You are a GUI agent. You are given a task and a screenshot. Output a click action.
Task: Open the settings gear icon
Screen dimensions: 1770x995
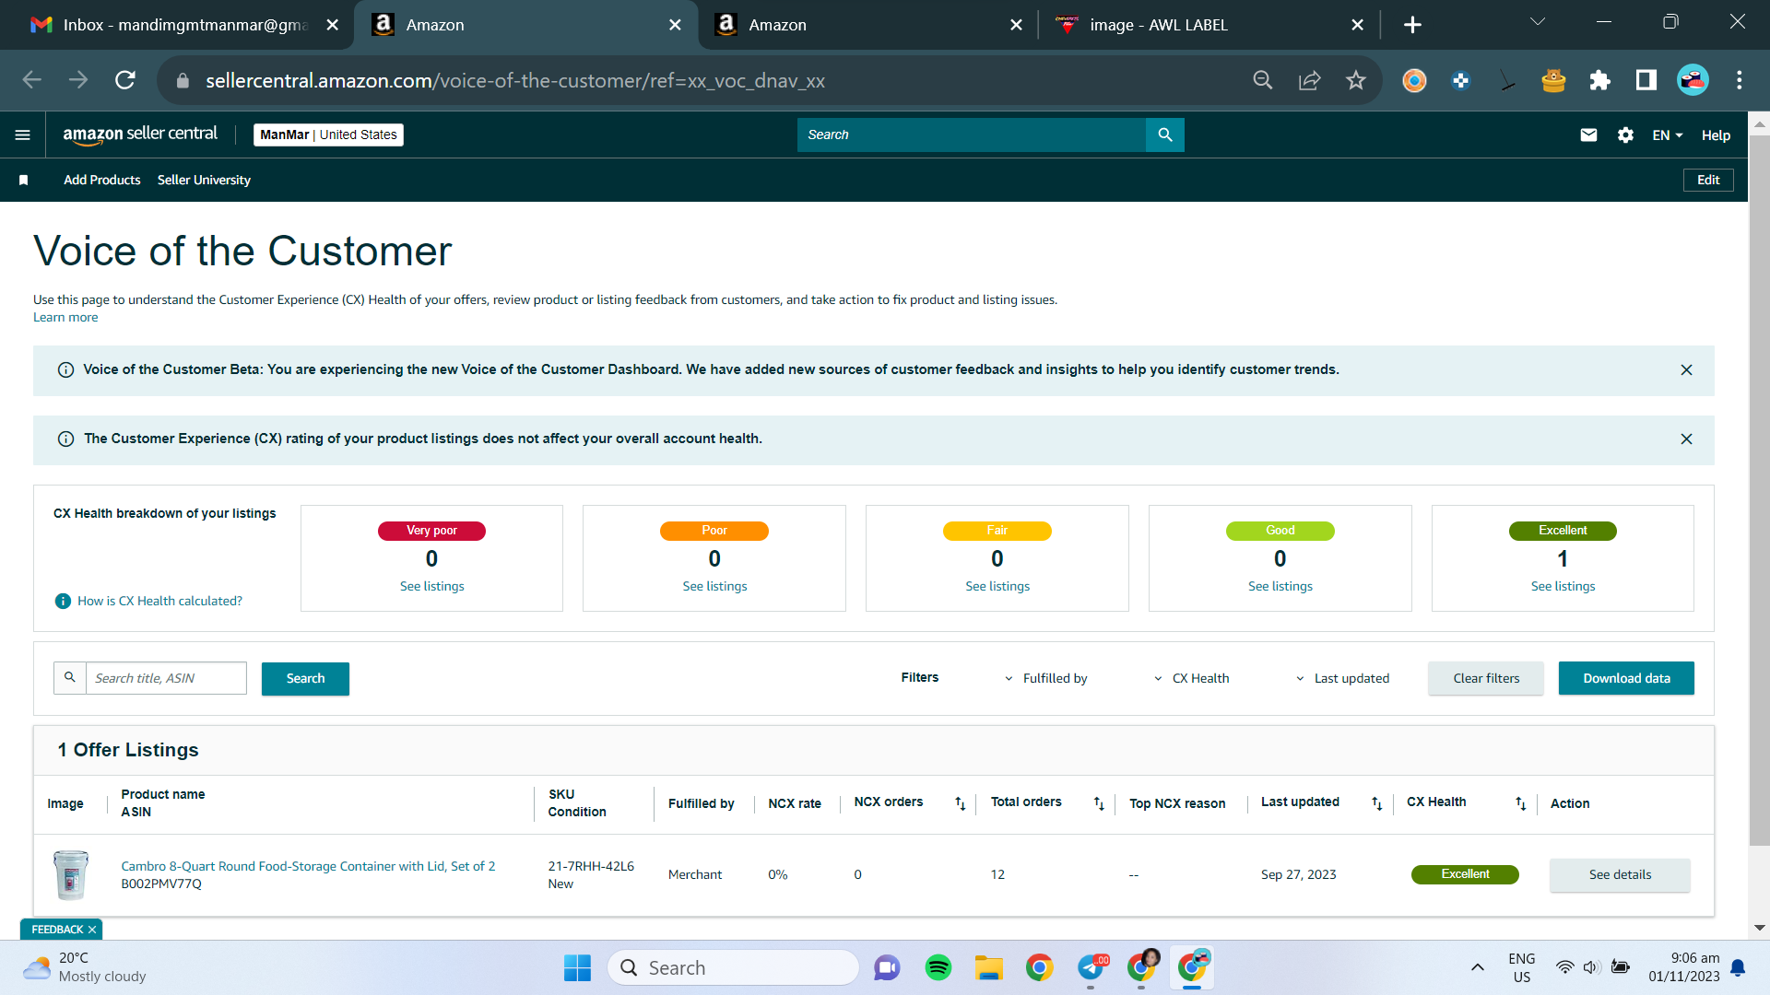coord(1625,135)
